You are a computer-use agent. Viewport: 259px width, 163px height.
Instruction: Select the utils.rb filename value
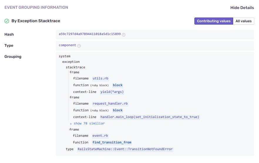(x=100, y=78)
